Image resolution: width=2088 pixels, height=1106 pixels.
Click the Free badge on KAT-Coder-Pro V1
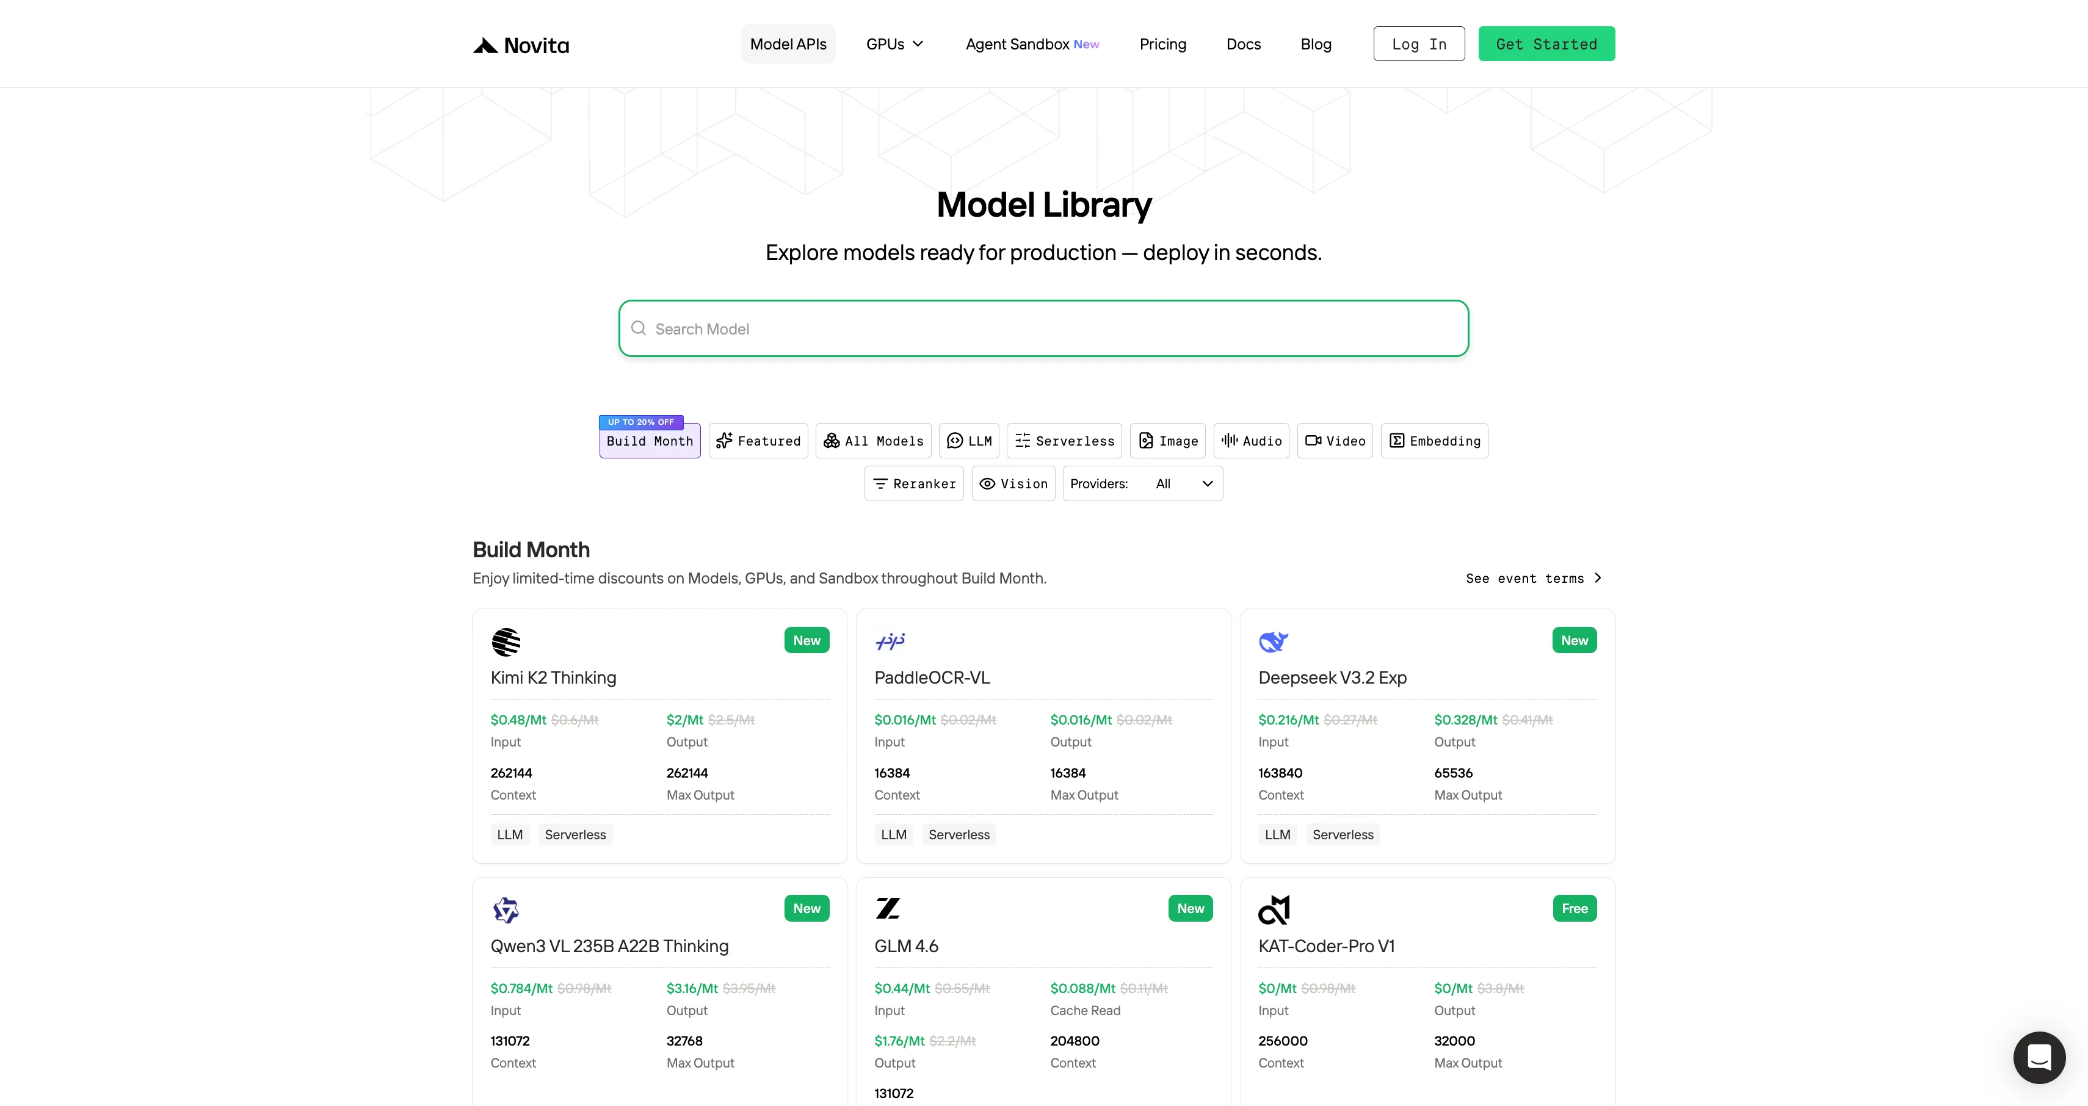pyautogui.click(x=1574, y=908)
